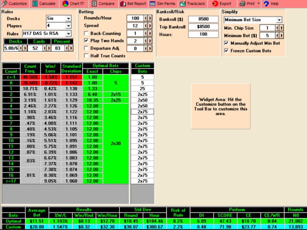This screenshot has height=230, width=307.
Task: Open the Rules dropdown H17 DAS Sr RSA
Action: (68, 33)
